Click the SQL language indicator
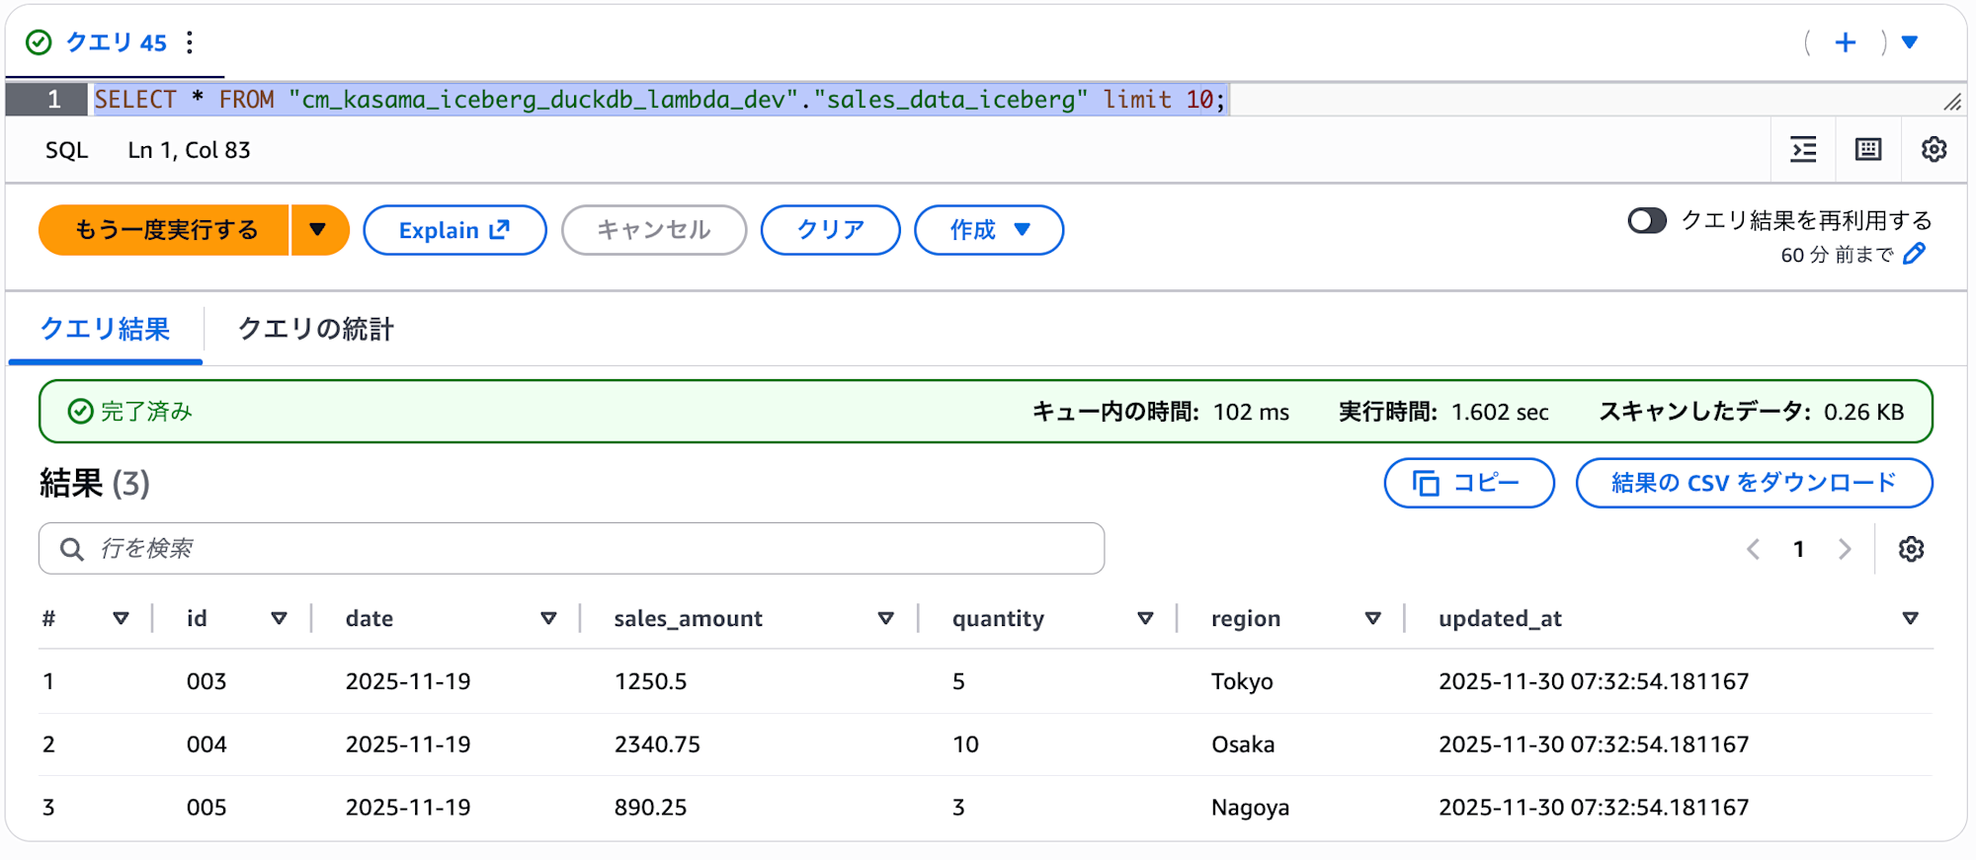Image resolution: width=1976 pixels, height=860 pixels. 66,150
